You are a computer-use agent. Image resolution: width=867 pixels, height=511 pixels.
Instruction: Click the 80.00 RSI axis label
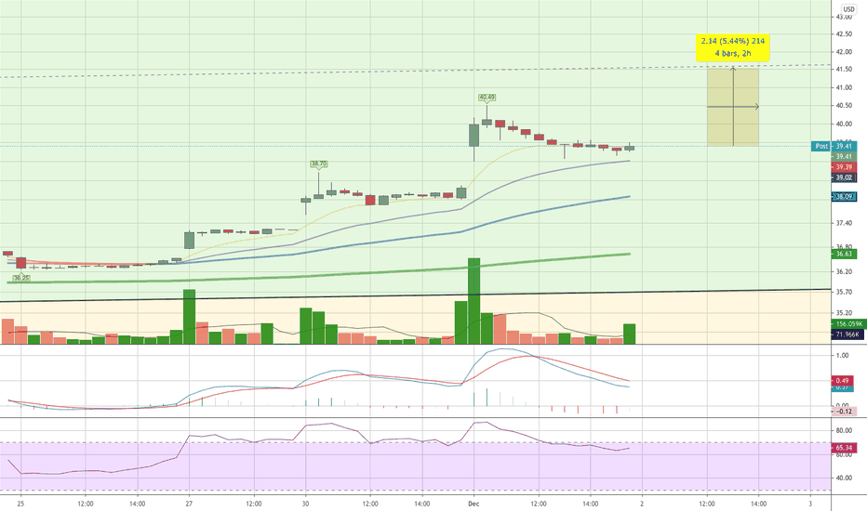pos(844,430)
